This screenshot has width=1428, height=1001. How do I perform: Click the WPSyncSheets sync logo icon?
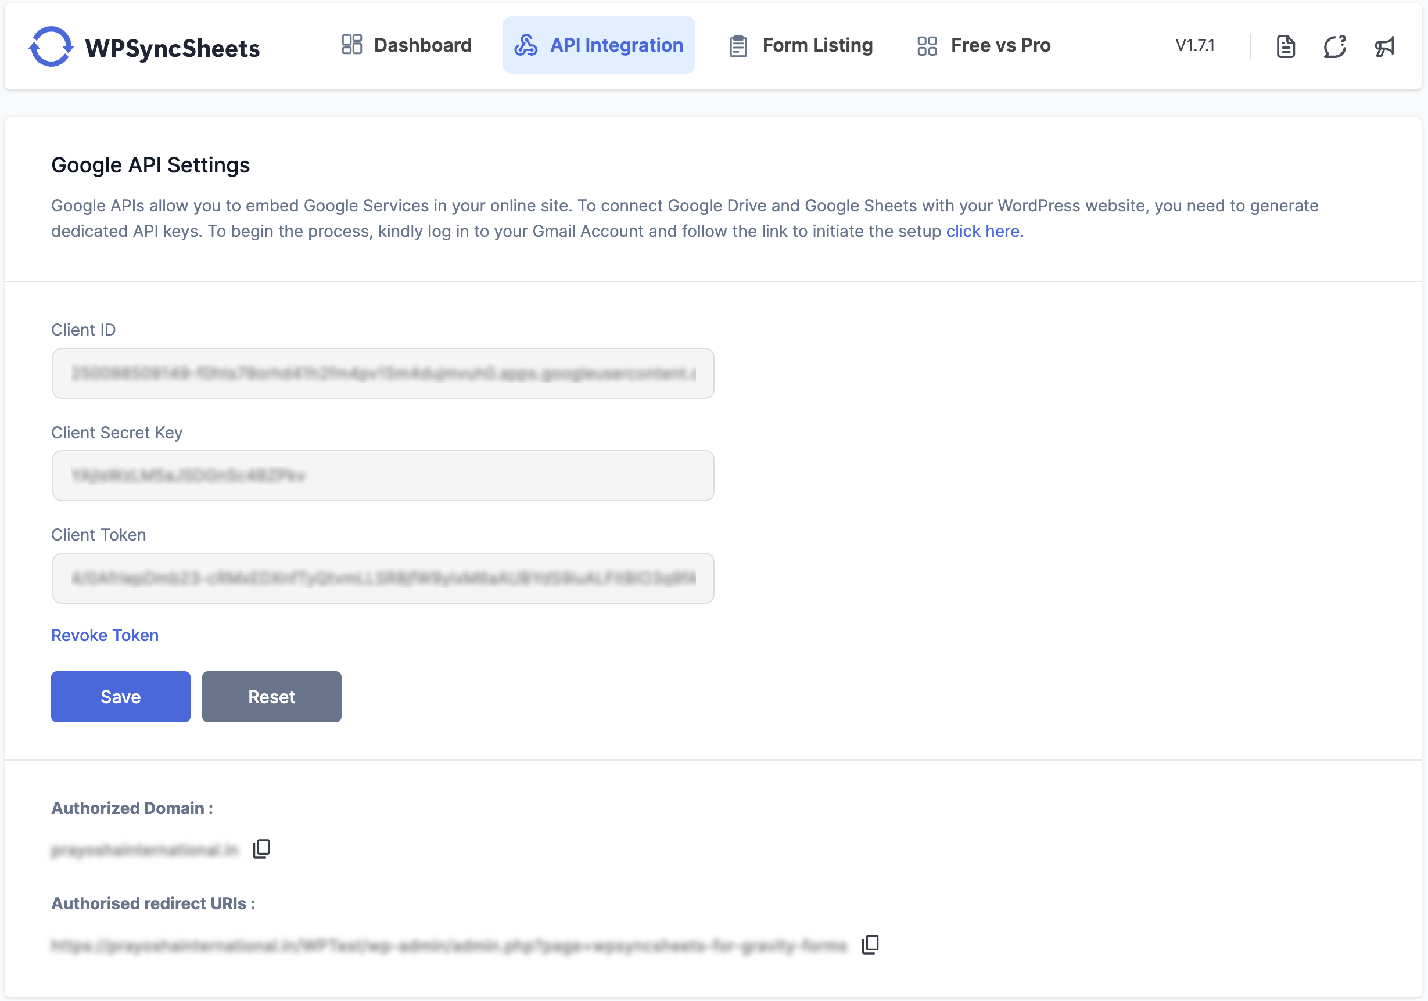click(x=51, y=46)
